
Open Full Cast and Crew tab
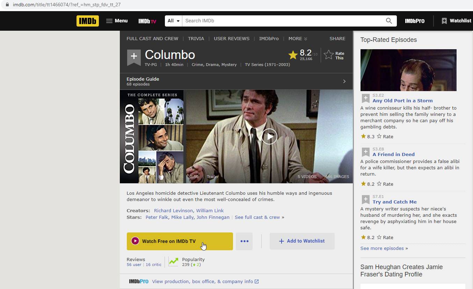[x=152, y=39]
